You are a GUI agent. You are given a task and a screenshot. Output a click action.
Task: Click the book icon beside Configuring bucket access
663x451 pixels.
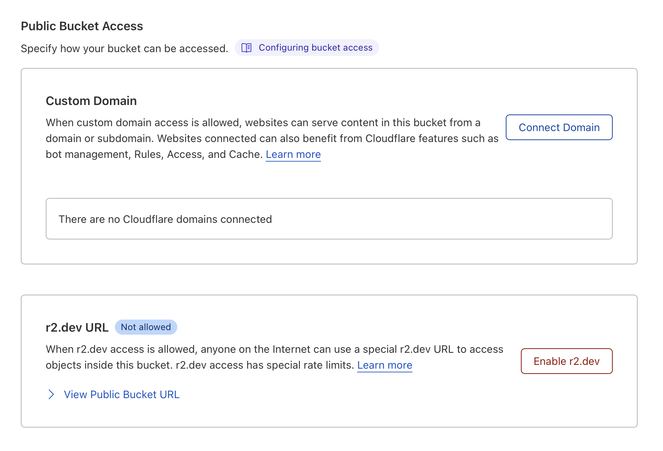pos(246,48)
